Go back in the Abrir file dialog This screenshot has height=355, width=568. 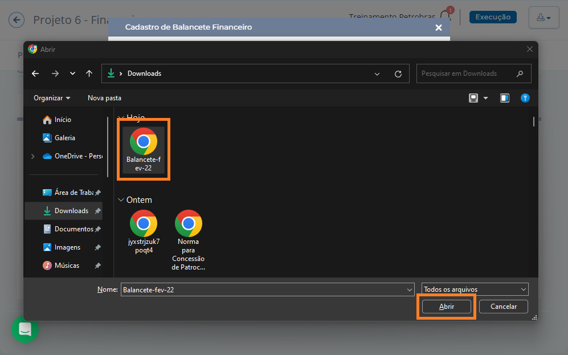click(35, 74)
